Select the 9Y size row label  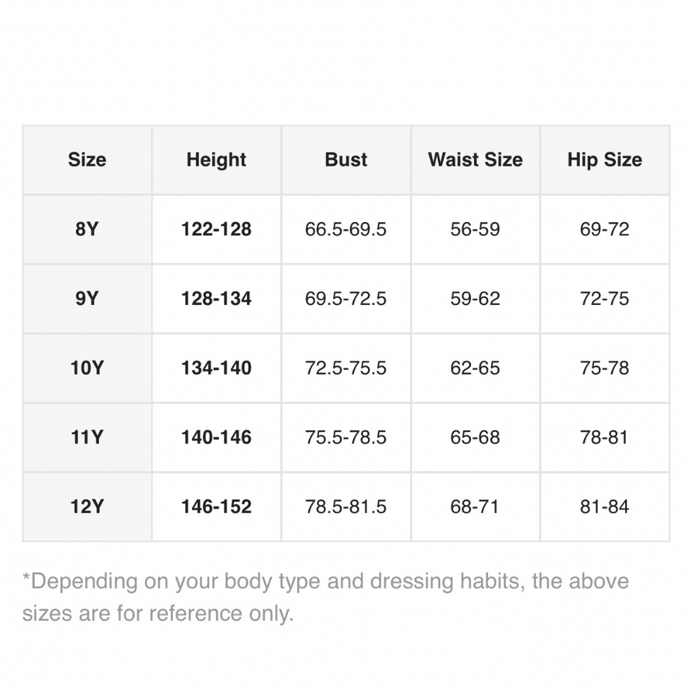(87, 299)
